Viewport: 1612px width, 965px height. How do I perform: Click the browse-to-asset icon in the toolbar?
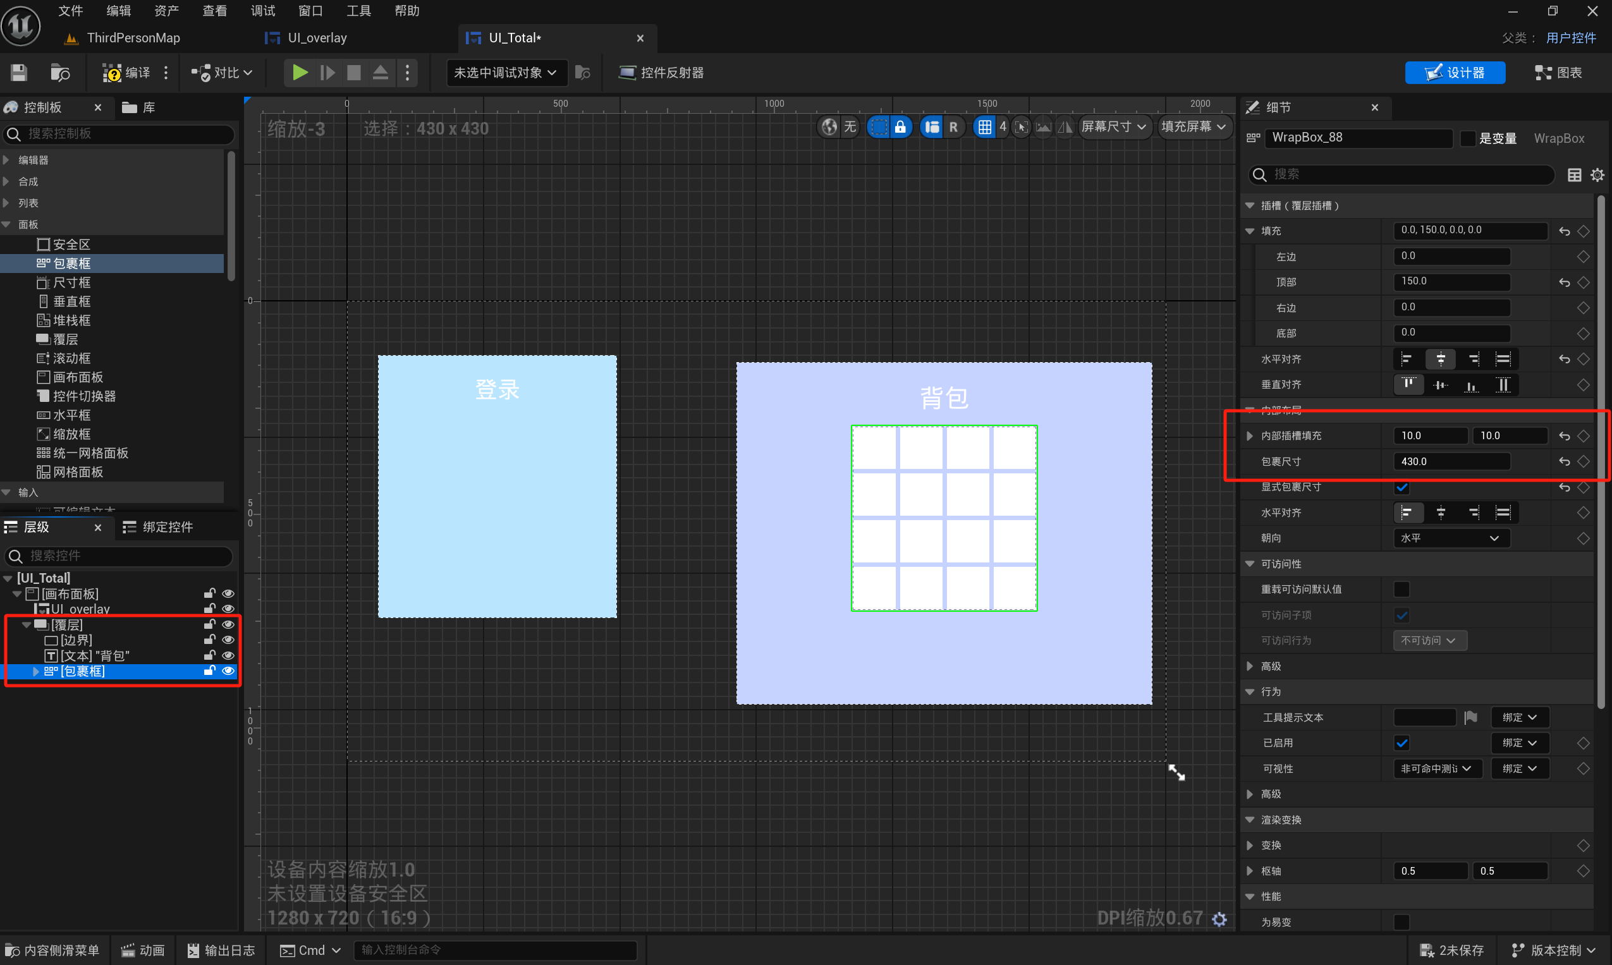pos(60,72)
